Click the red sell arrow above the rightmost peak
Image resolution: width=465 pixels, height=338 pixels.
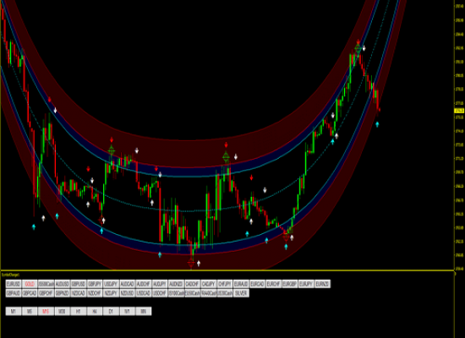358,41
